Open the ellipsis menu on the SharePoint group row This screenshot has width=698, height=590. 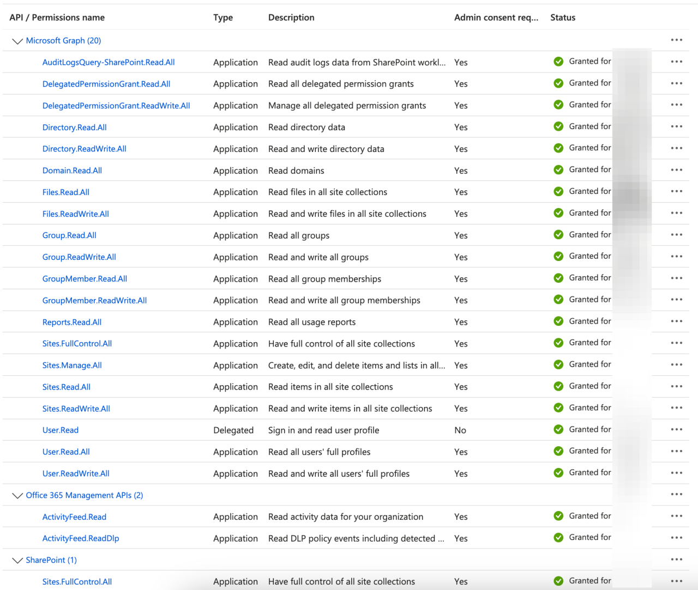[x=676, y=559]
